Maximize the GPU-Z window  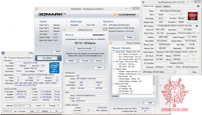click(x=192, y=2)
